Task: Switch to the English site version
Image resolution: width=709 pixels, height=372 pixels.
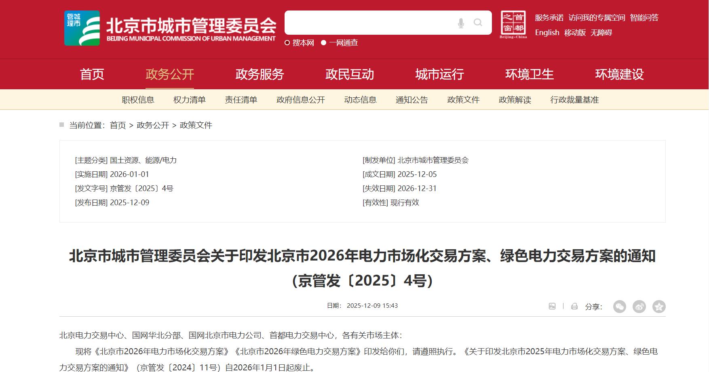Action: 547,33
